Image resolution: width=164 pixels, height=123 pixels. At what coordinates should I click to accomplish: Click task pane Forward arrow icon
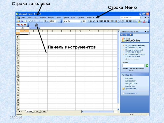126,35
